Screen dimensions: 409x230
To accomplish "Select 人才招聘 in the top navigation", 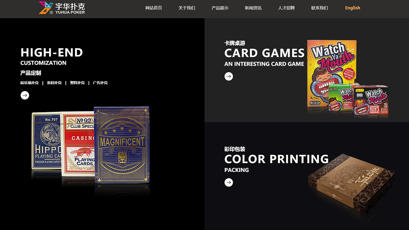I will [286, 8].
